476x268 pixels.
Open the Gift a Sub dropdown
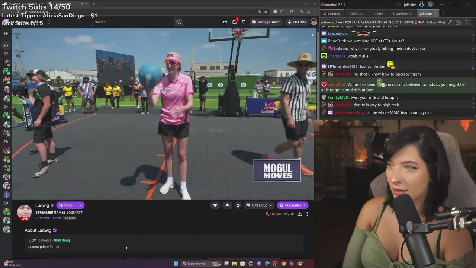pos(260,205)
